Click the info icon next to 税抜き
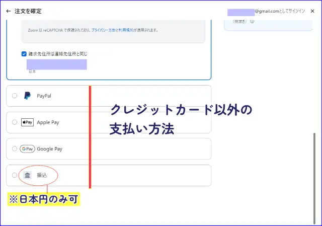This screenshot has height=226, width=322. pyautogui.click(x=252, y=21)
